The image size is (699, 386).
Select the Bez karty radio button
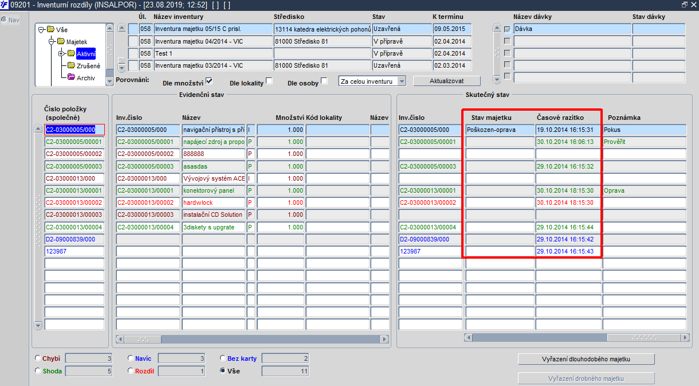223,358
